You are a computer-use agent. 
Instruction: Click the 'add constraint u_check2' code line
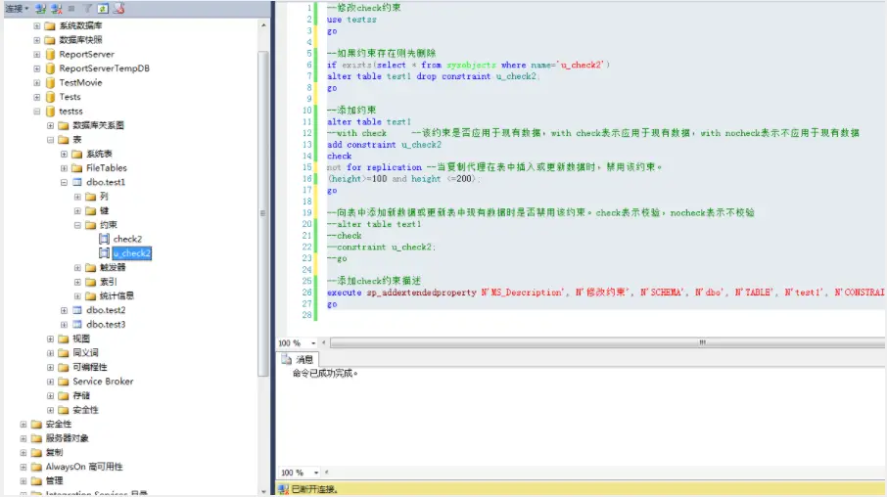click(384, 144)
